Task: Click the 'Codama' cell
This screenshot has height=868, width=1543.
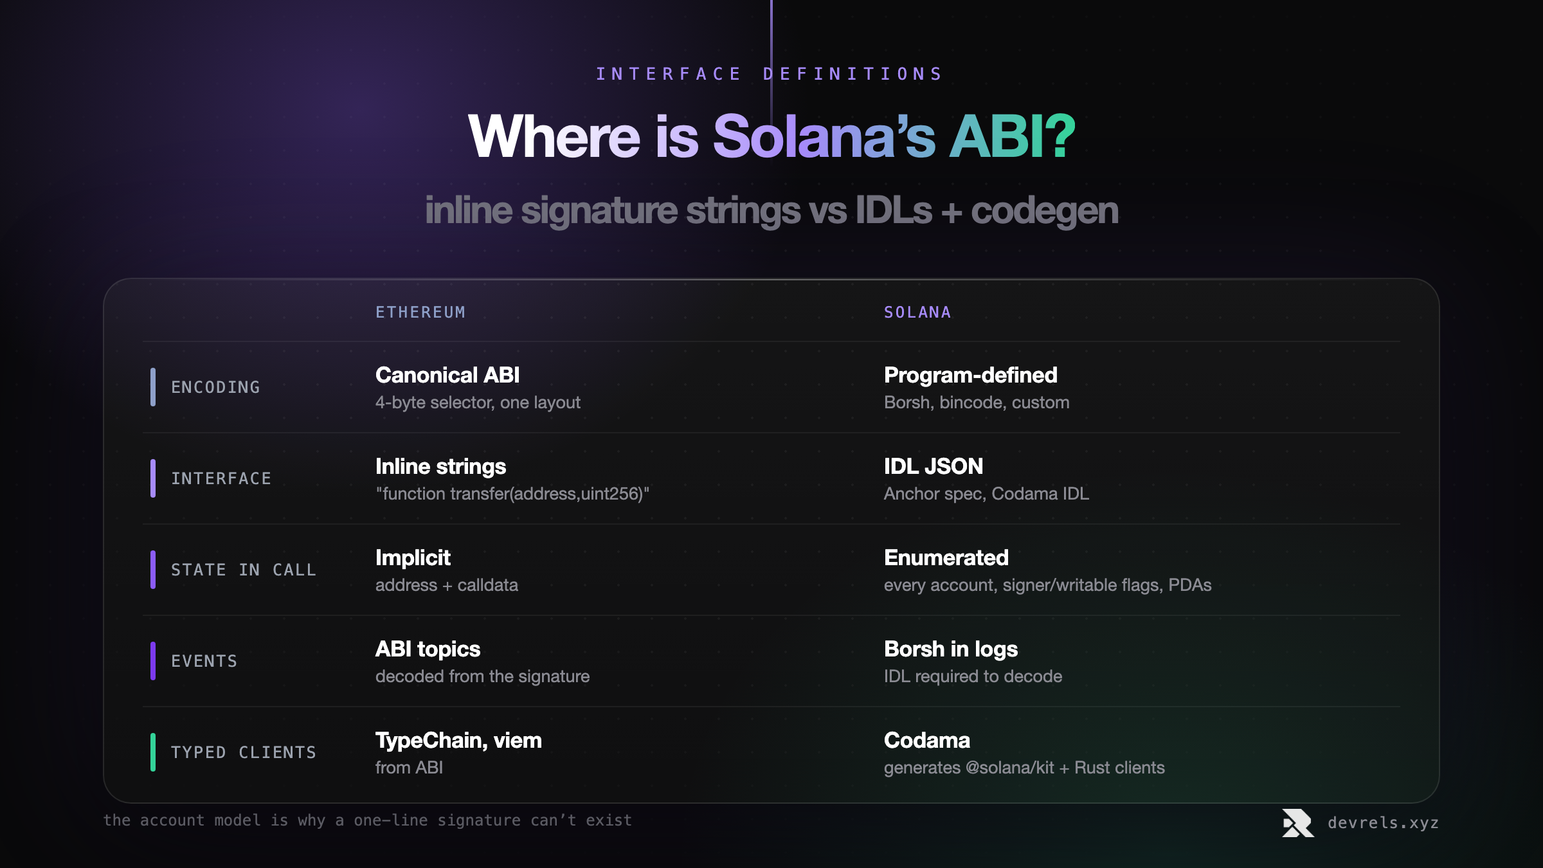Action: (x=926, y=740)
